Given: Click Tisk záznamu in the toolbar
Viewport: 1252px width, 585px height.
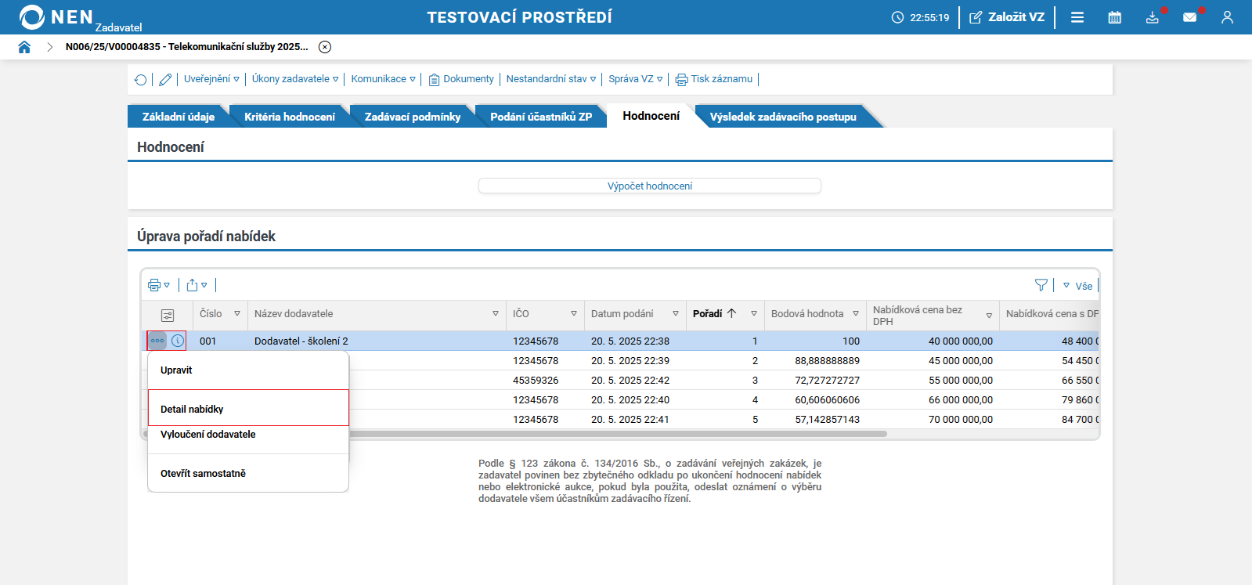Looking at the screenshot, I should pos(714,79).
